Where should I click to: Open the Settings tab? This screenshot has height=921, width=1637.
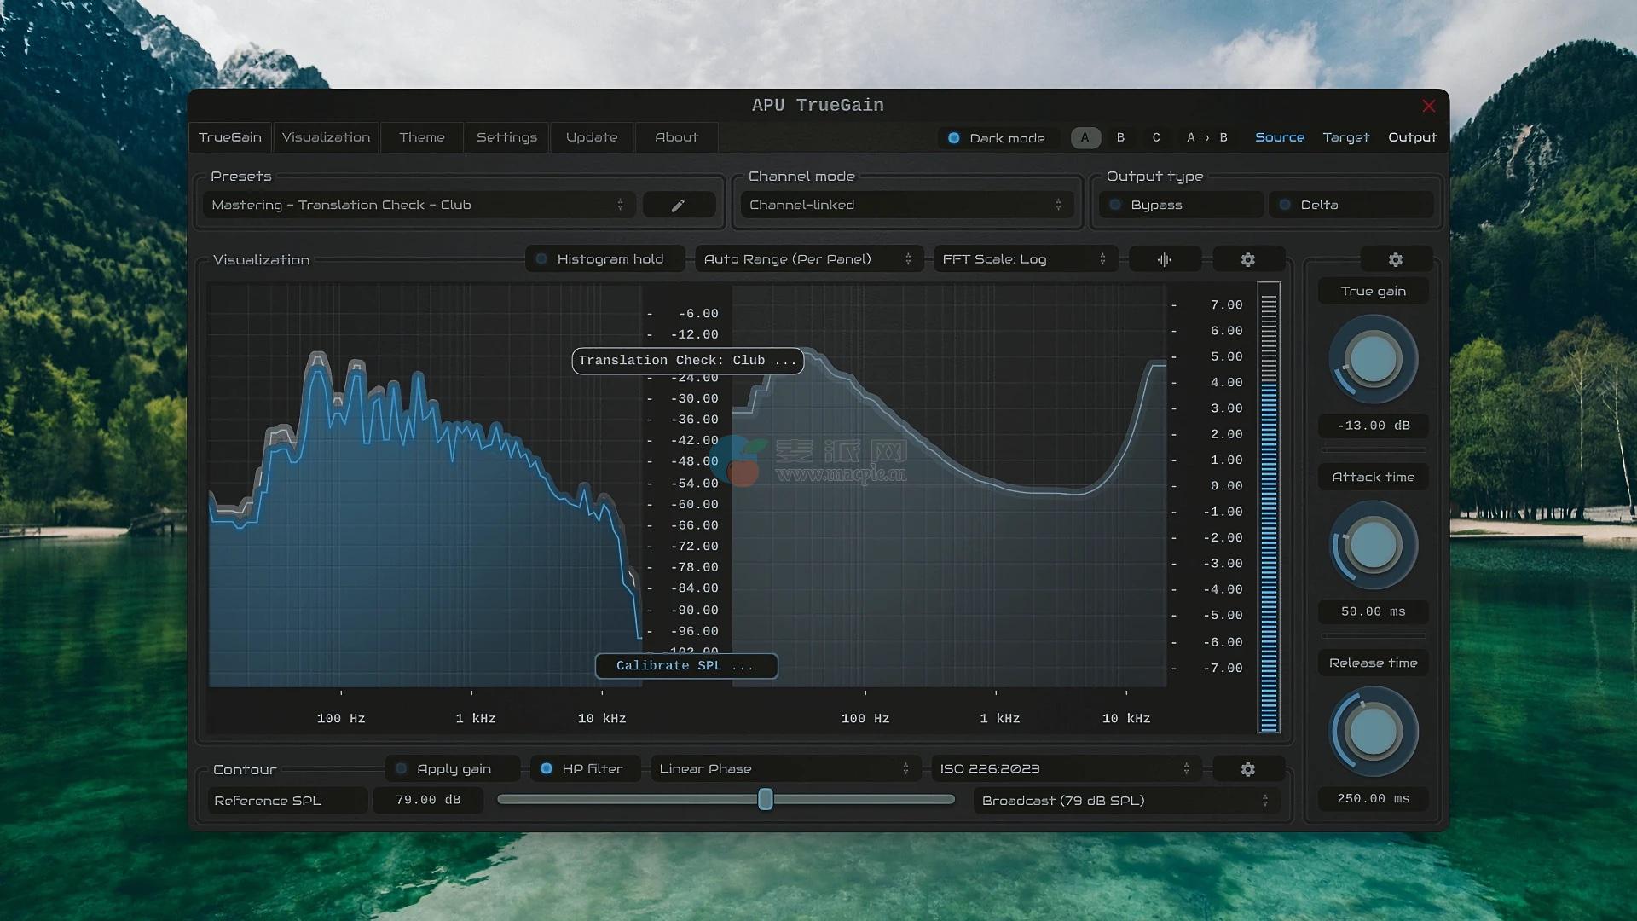[506, 137]
